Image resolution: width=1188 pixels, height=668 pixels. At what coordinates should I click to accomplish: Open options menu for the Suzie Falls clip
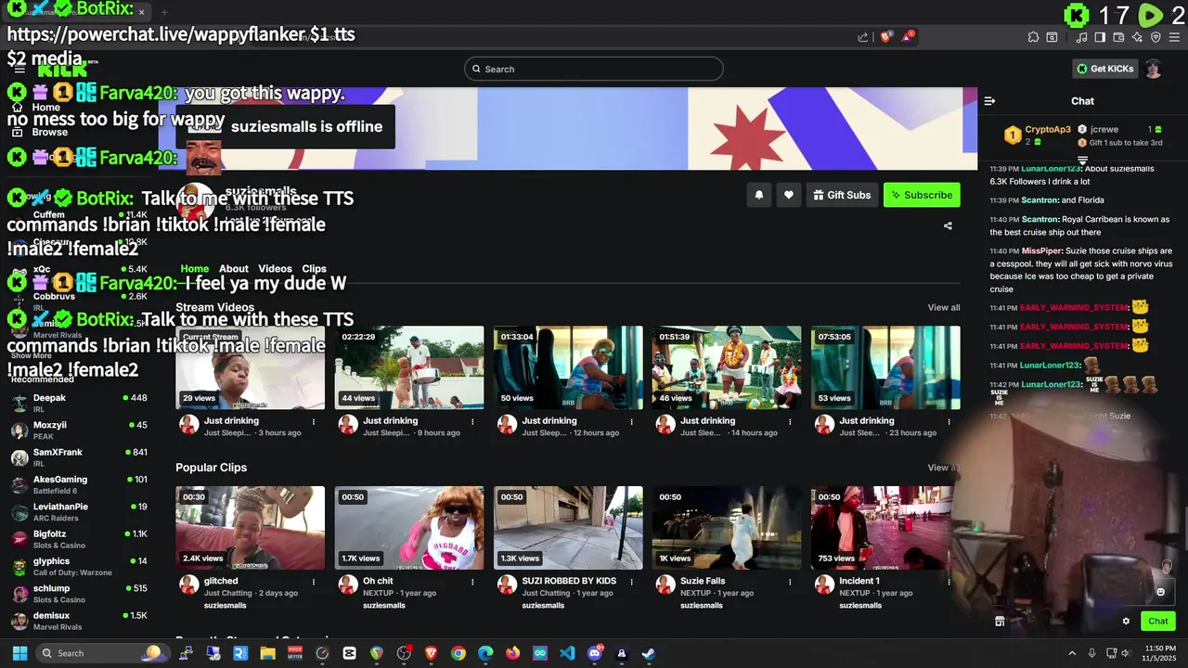click(790, 582)
